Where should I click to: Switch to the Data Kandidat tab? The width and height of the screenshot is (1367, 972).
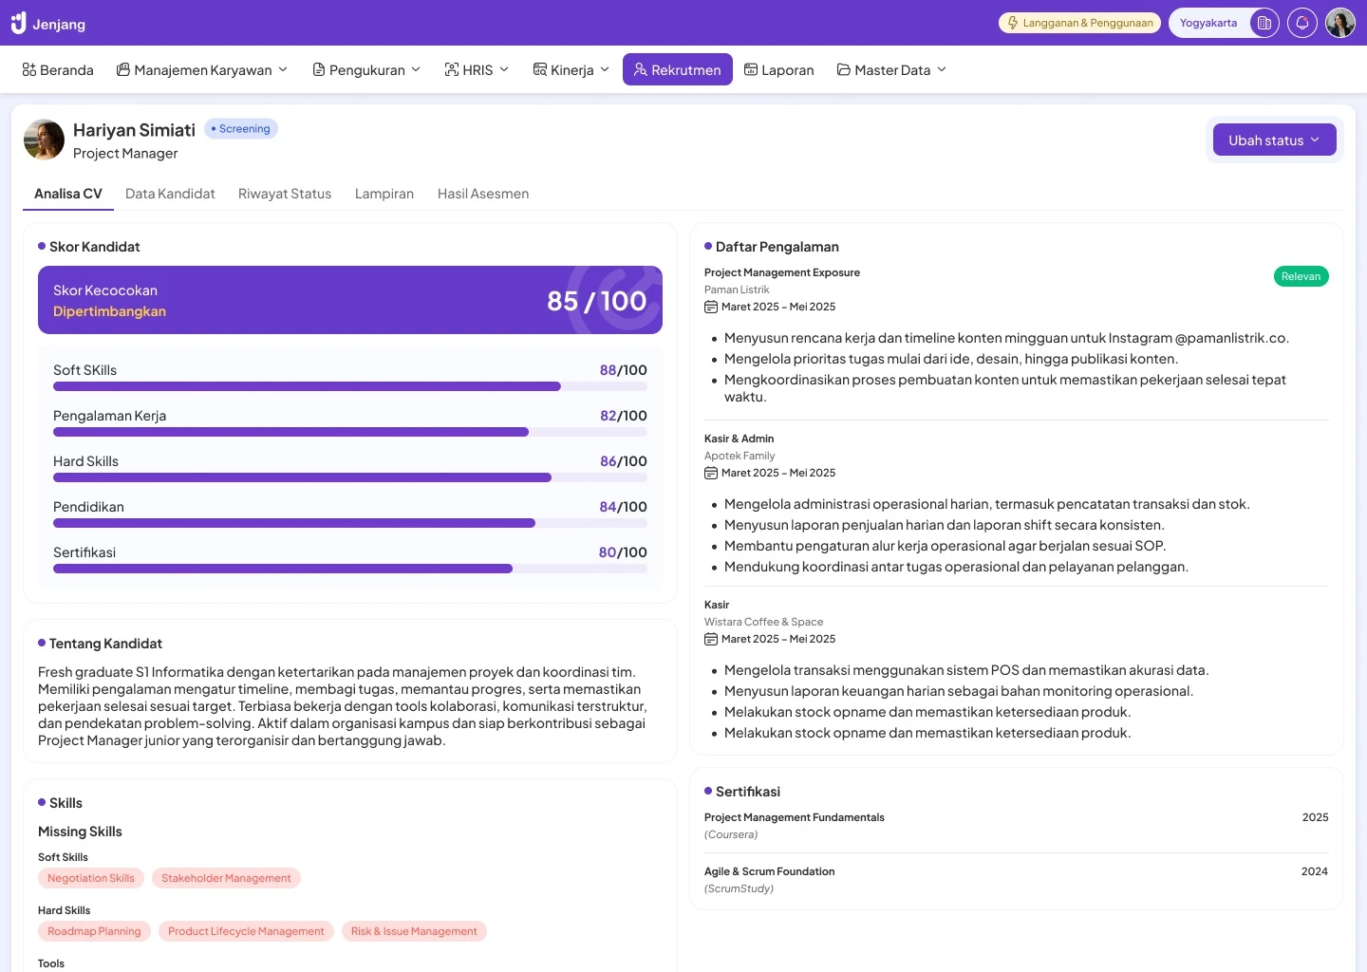(170, 194)
